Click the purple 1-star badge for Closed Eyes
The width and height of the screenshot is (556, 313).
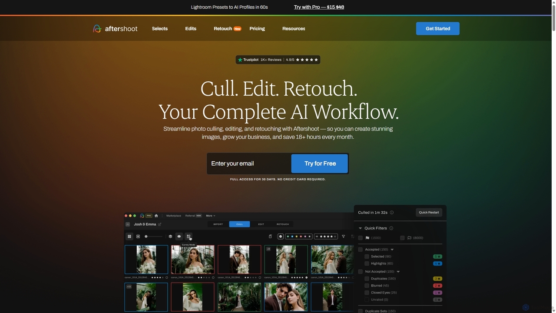pos(437,293)
